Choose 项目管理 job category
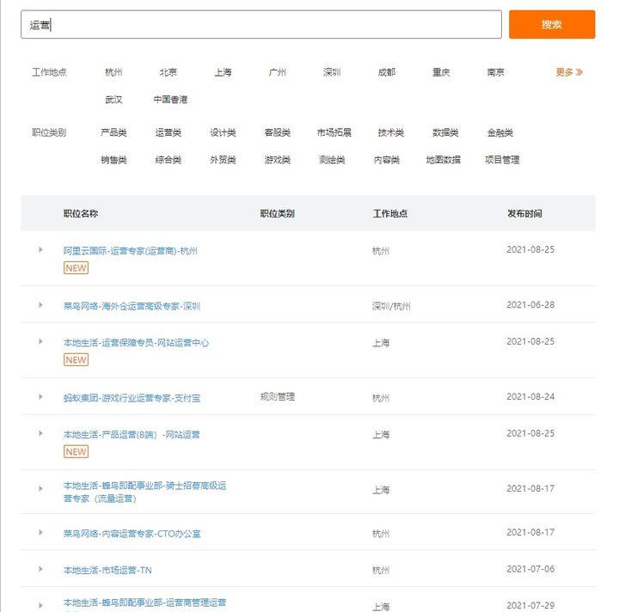The width and height of the screenshot is (619, 612). [502, 160]
